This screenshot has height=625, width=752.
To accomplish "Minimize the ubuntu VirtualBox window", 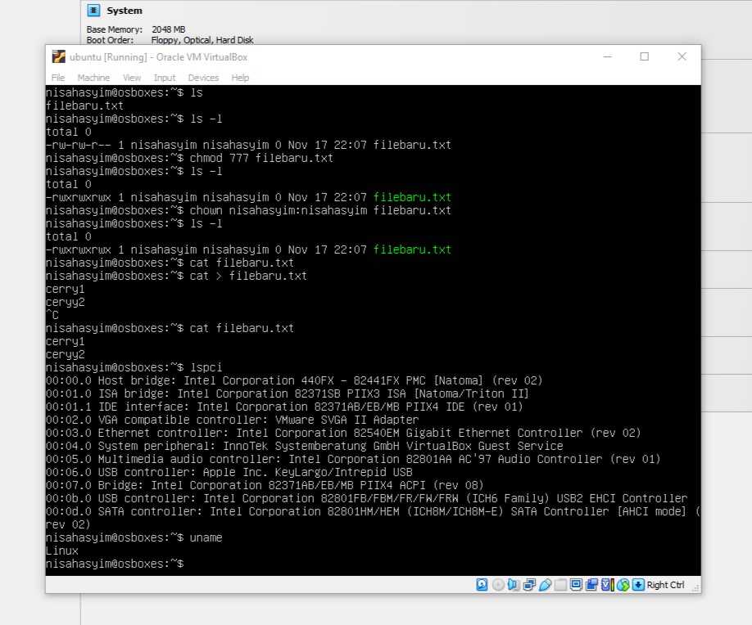I will 608,56.
